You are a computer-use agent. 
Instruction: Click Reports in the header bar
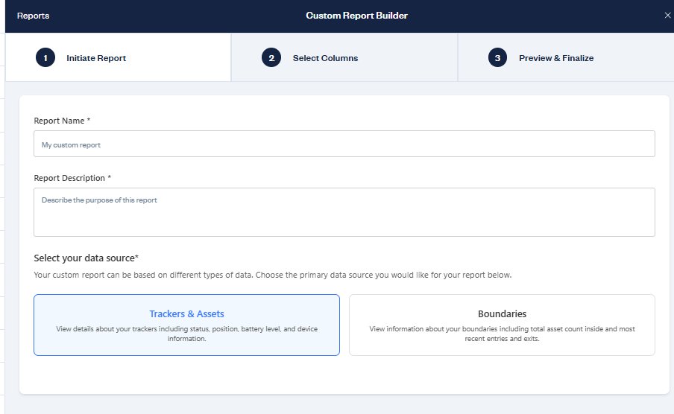point(33,16)
